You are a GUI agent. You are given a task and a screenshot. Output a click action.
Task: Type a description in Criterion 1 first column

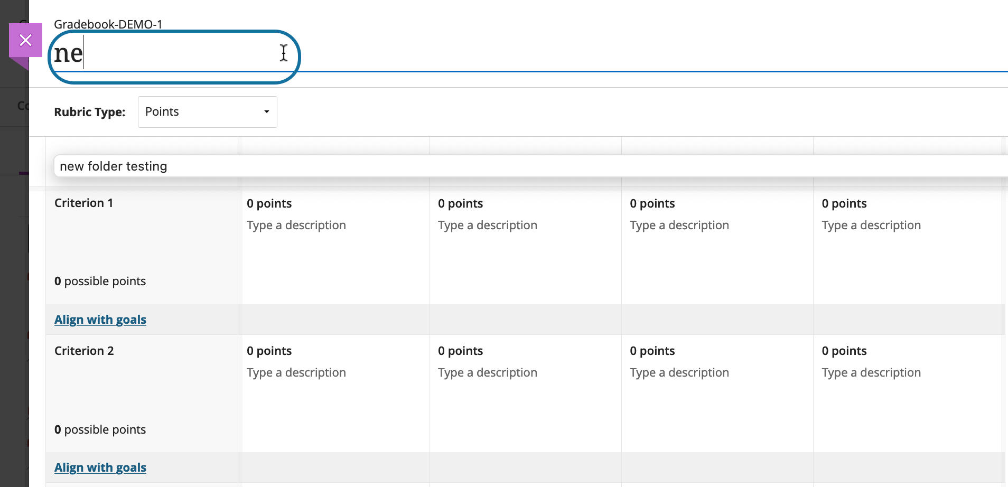296,226
